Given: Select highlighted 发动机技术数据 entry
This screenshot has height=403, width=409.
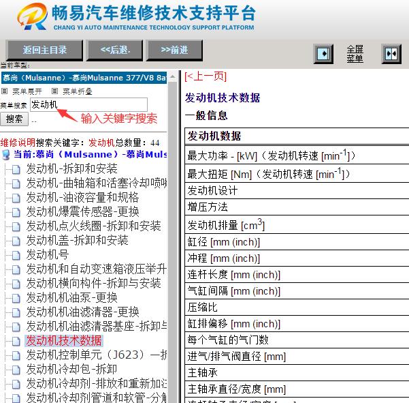Looking at the screenshot, I should 64,341.
